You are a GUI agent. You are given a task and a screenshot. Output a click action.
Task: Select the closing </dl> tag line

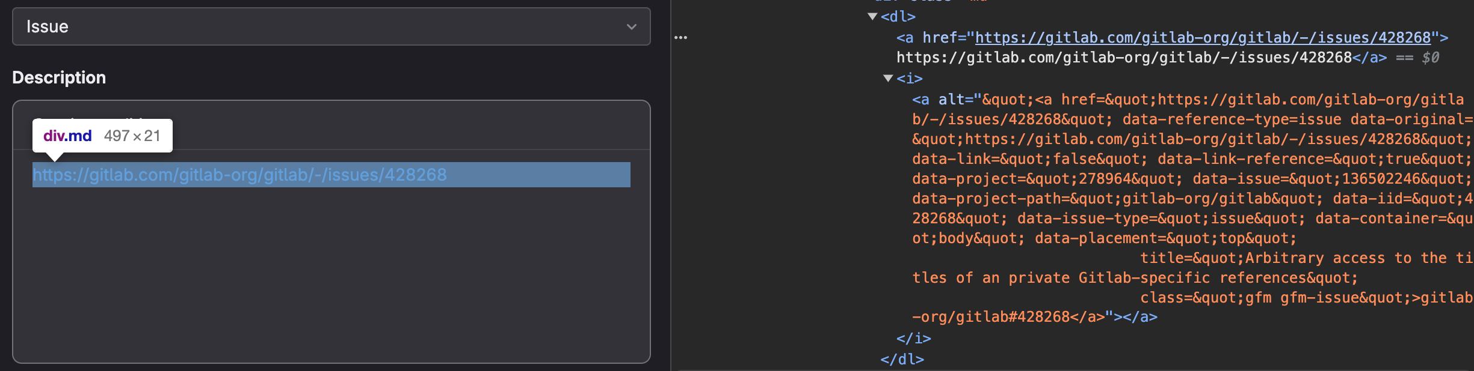[x=902, y=360]
